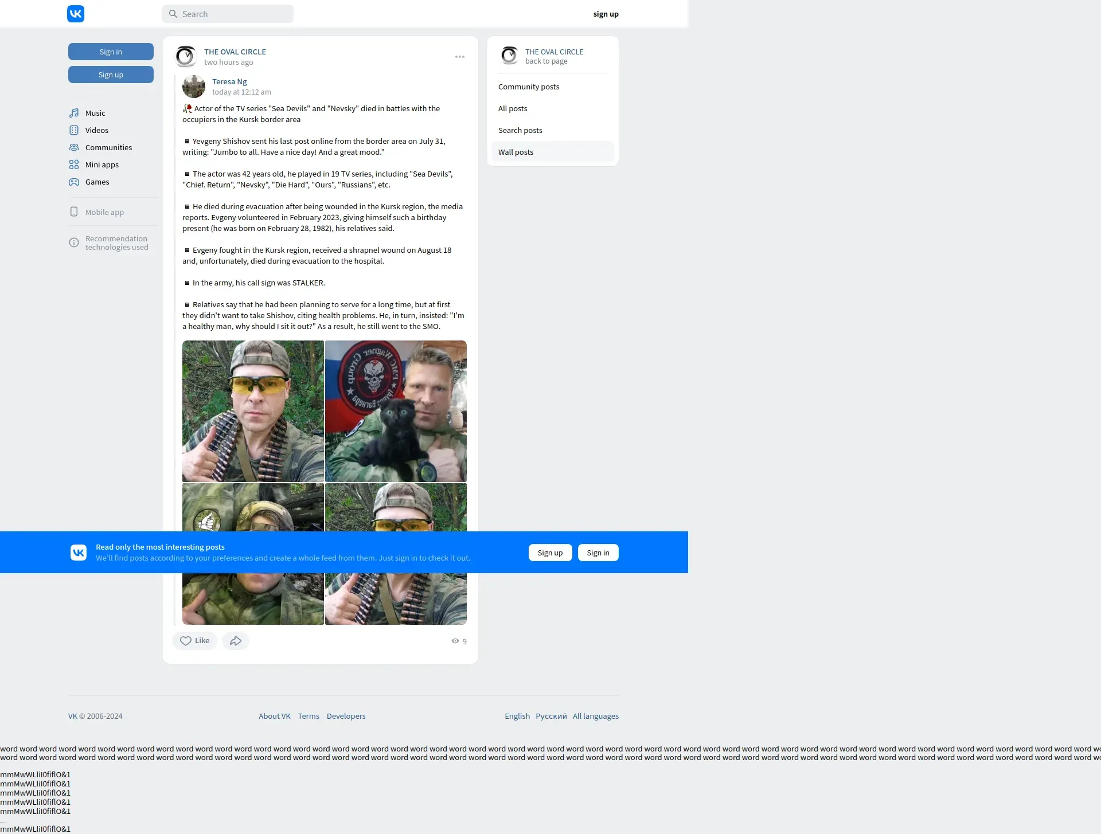Image resolution: width=1101 pixels, height=834 pixels.
Task: Open the Communities section icon
Action: tap(74, 147)
